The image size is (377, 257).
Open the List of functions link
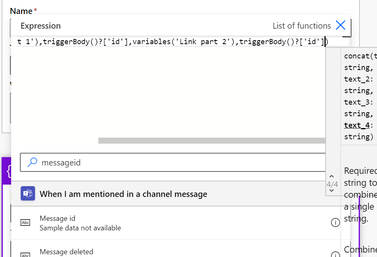click(x=301, y=26)
